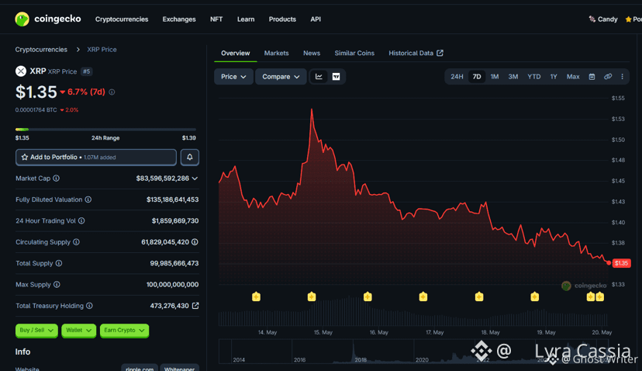Viewport: 642px width, 371px height.
Task: Click the 24h Range price bar
Action: click(x=105, y=130)
